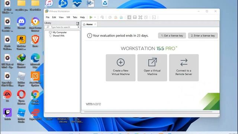Open the Discord desktop shortcut

coord(21,23)
